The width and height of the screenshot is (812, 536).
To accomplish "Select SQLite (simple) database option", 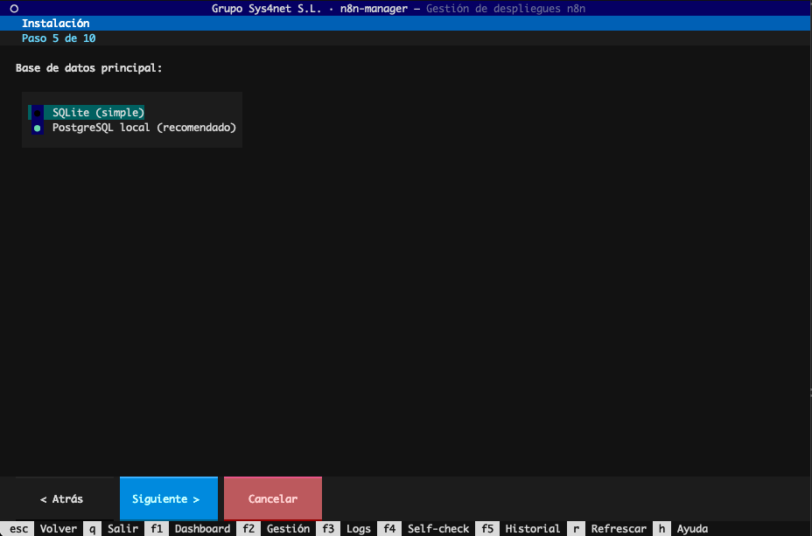I will coord(97,113).
